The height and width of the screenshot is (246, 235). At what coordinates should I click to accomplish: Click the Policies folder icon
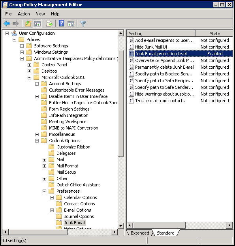coord(21,39)
